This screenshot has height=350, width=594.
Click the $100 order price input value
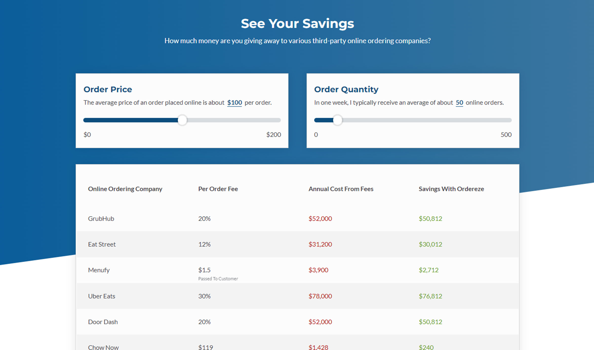point(234,103)
